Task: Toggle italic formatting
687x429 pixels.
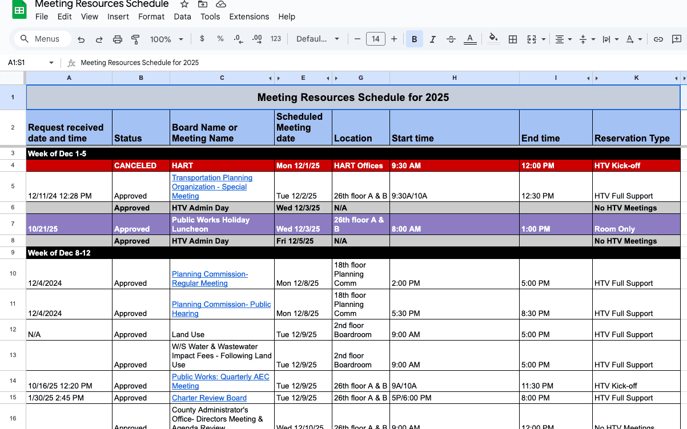Action: (433, 39)
